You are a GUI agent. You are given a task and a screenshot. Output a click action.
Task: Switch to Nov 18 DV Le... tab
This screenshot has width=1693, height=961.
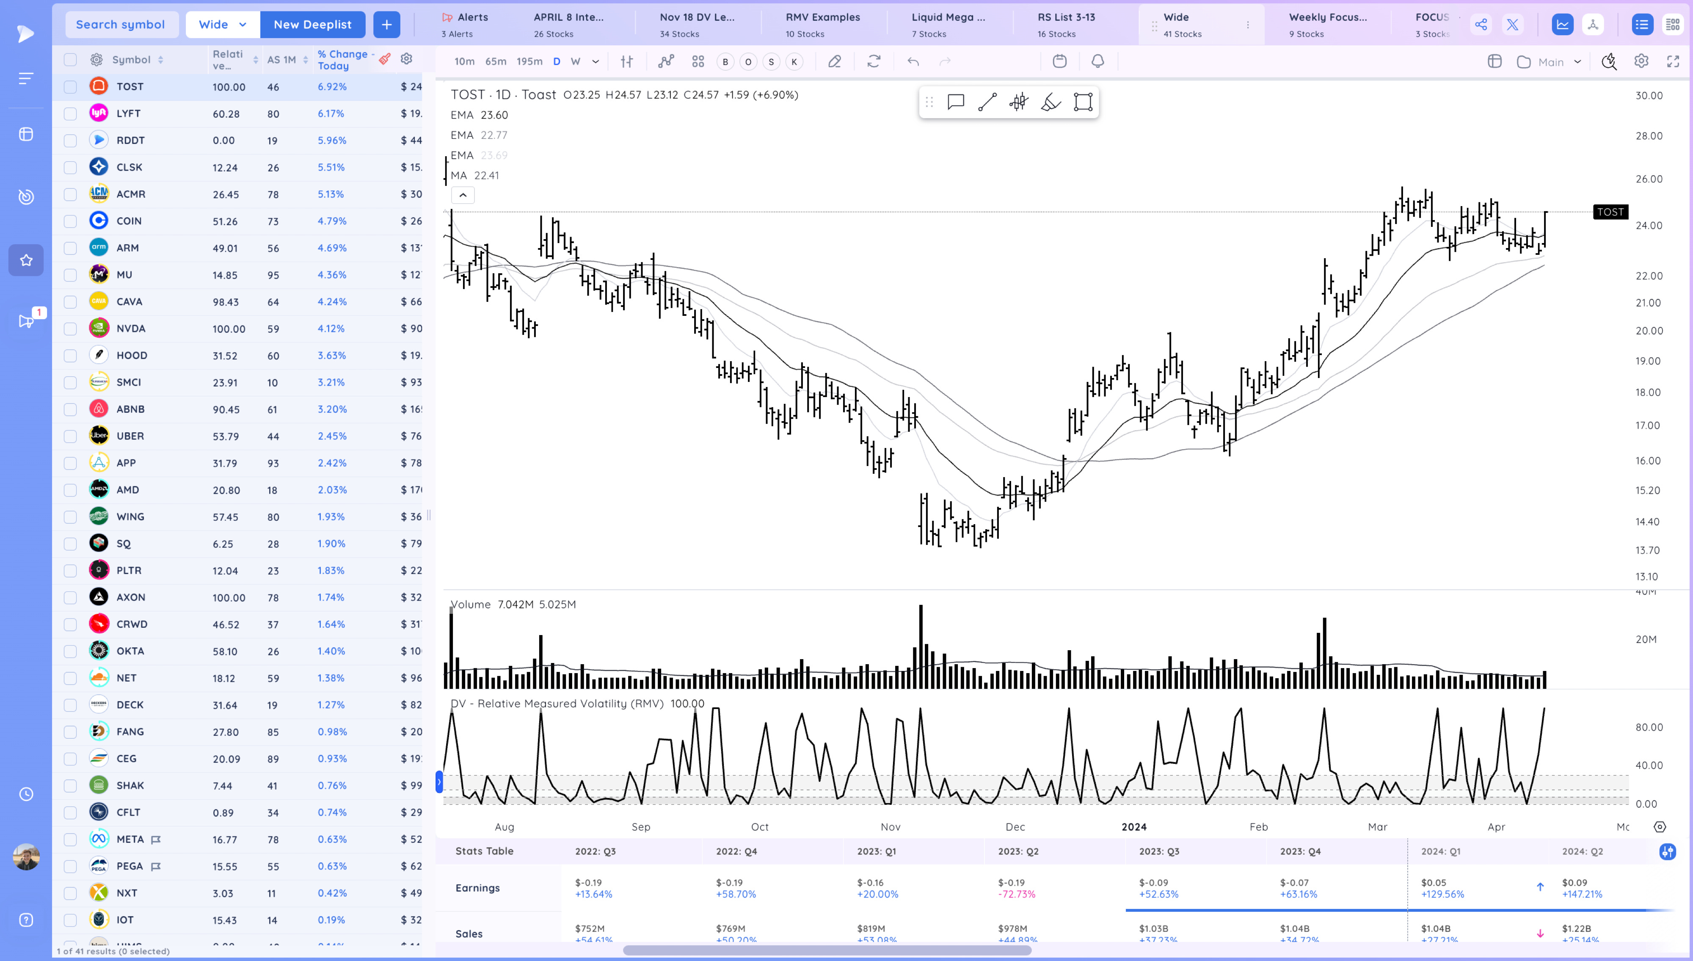click(697, 25)
